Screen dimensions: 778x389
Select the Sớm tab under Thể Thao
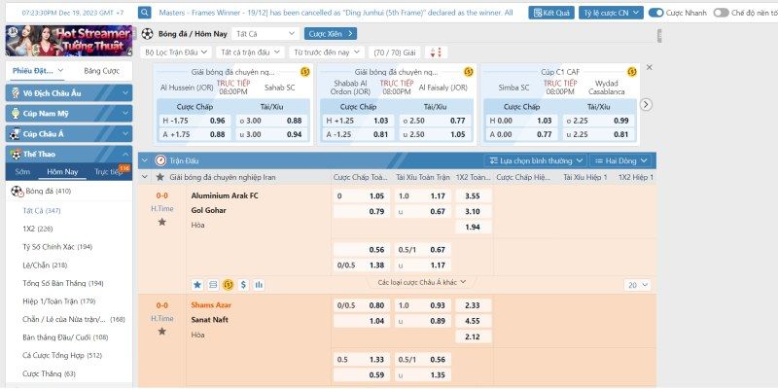pos(22,171)
